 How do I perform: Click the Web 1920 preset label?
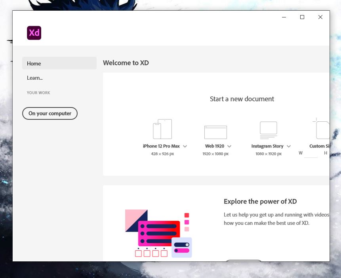[215, 146]
